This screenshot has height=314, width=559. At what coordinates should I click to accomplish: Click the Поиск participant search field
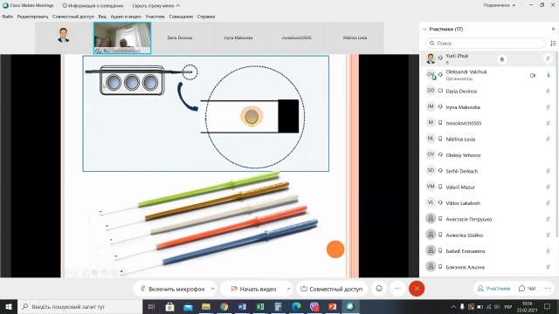coord(486,43)
